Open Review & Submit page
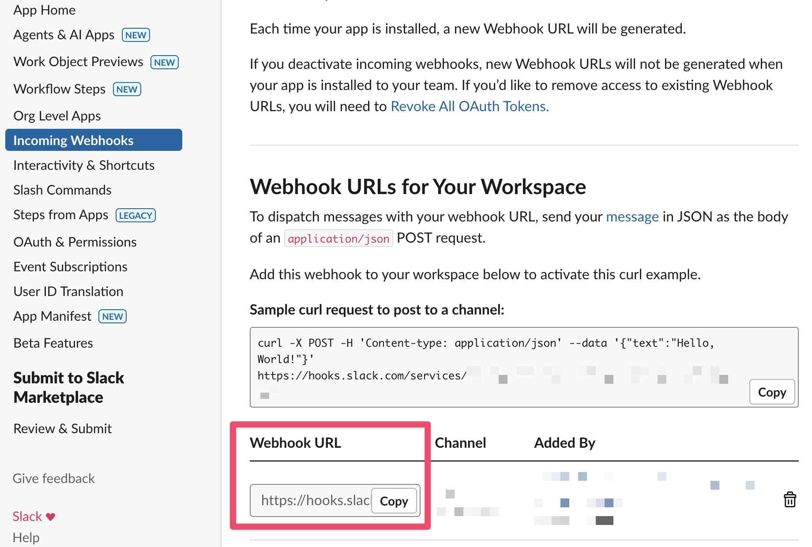The image size is (812, 547). tap(62, 429)
